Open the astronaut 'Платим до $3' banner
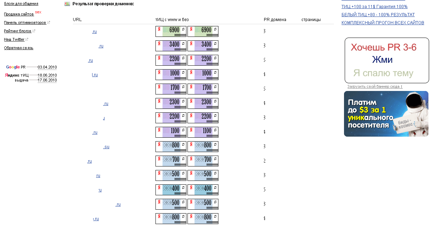Viewport: 433px width, 229px height. point(386,114)
